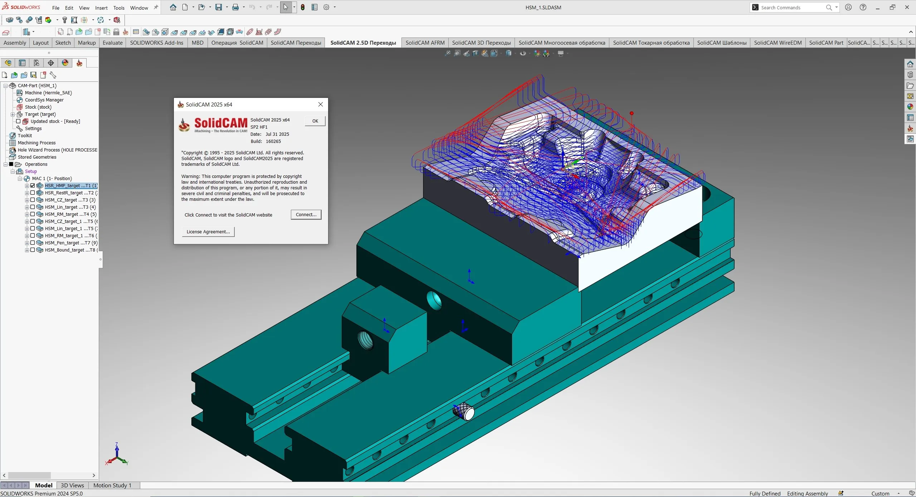
Task: Click the feature tree horizontal scrollbar thumb
Action: coord(29,475)
